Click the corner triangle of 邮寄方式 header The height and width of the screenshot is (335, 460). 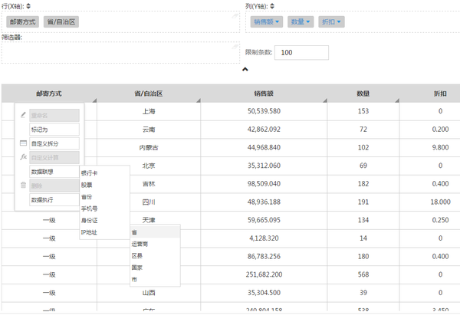point(94,100)
